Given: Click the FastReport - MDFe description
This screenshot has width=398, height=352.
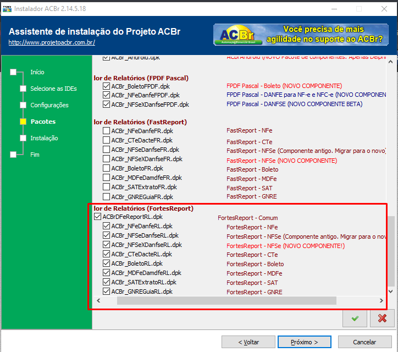Looking at the screenshot, I should pyautogui.click(x=252, y=179).
